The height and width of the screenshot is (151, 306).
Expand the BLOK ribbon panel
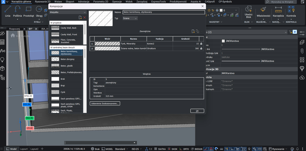pos(248,22)
